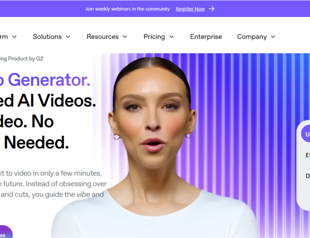Screen dimensions: 310x238
Task: Click the chevron next to partially visible Platform
Action: pyautogui.click(x=14, y=36)
